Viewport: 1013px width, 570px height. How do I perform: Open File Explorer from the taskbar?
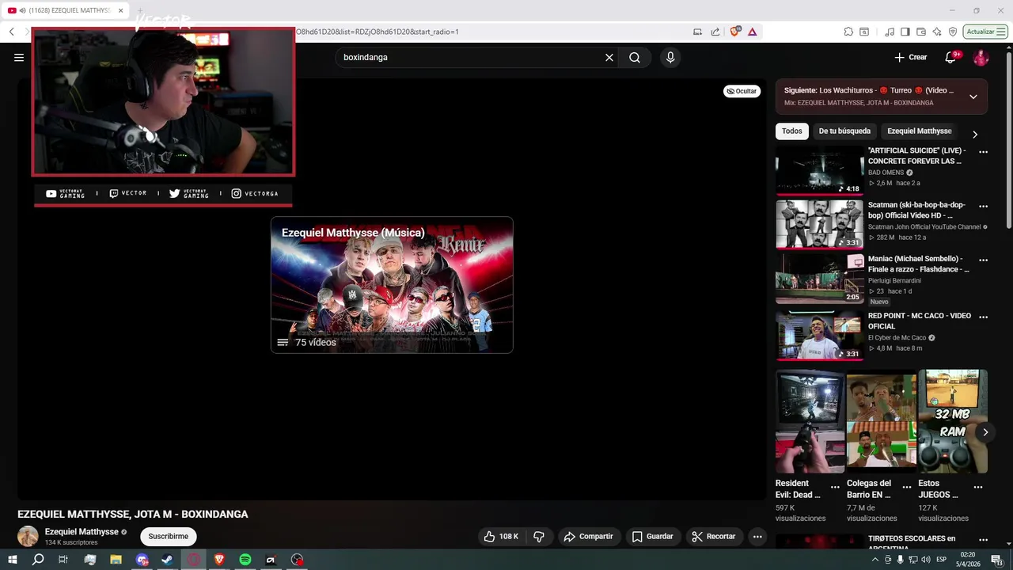116,560
